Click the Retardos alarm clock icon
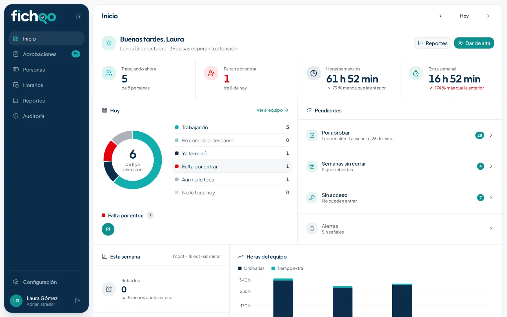This screenshot has width=507, height=317. [109, 289]
